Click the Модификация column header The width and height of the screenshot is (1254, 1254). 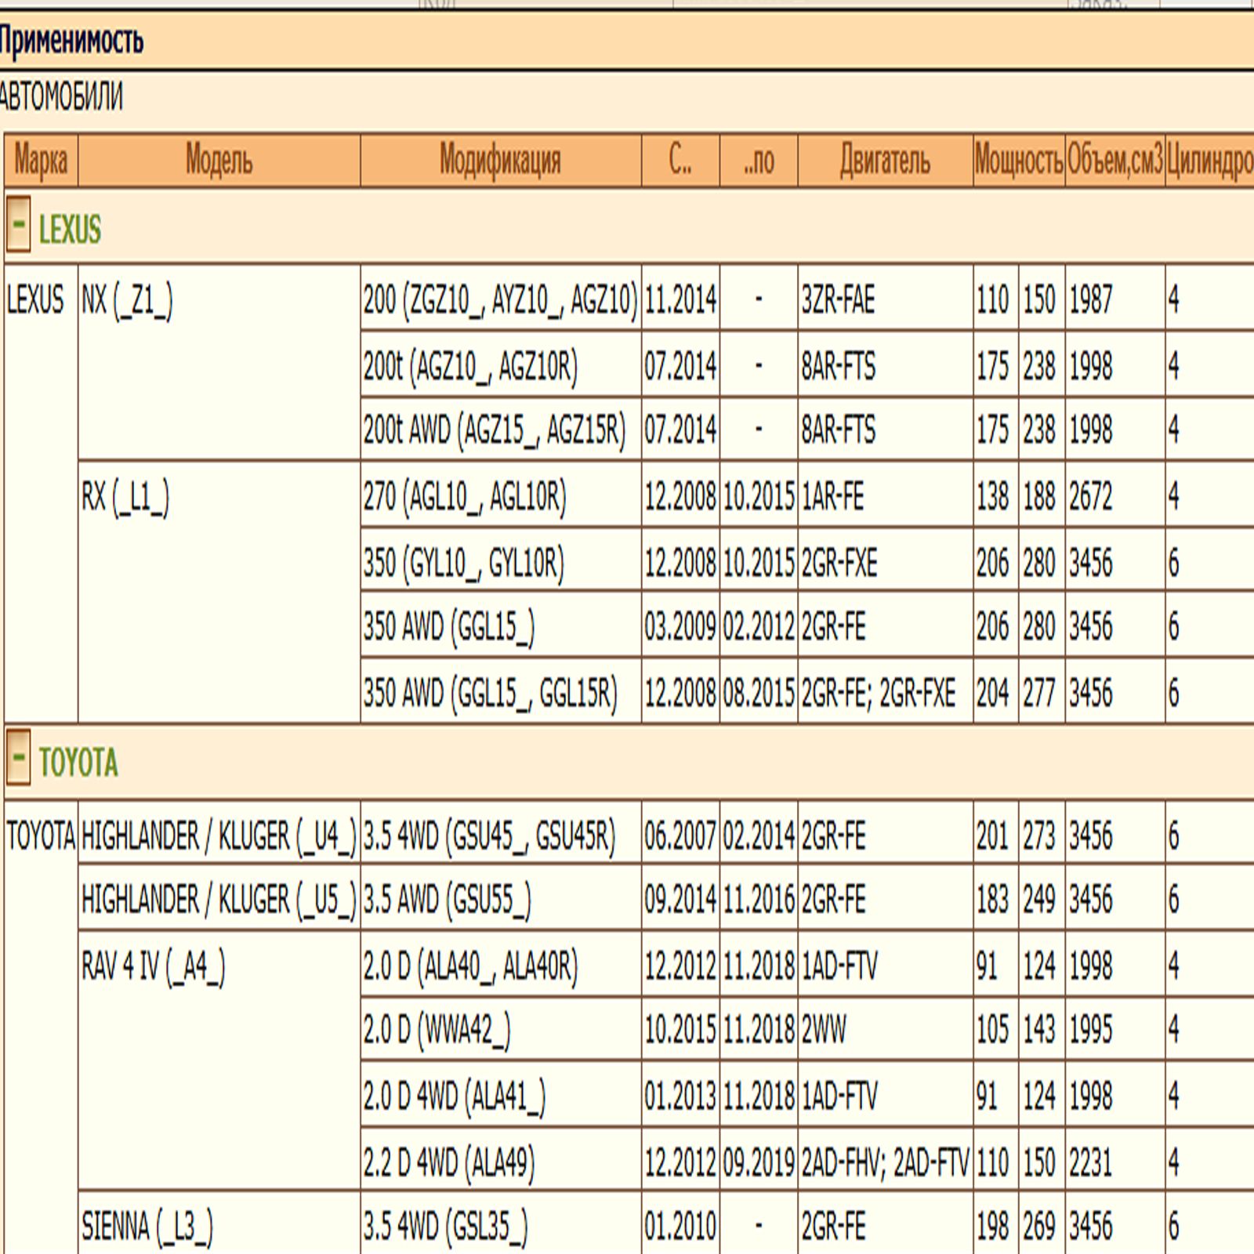pyautogui.click(x=500, y=161)
